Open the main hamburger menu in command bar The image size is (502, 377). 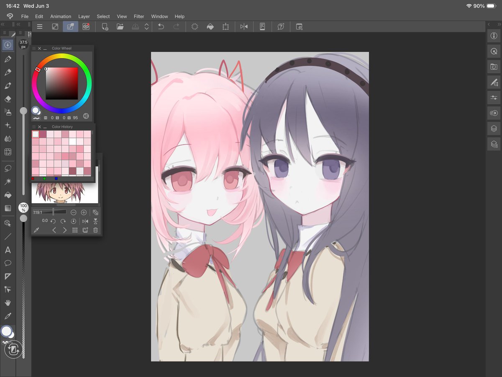click(40, 26)
